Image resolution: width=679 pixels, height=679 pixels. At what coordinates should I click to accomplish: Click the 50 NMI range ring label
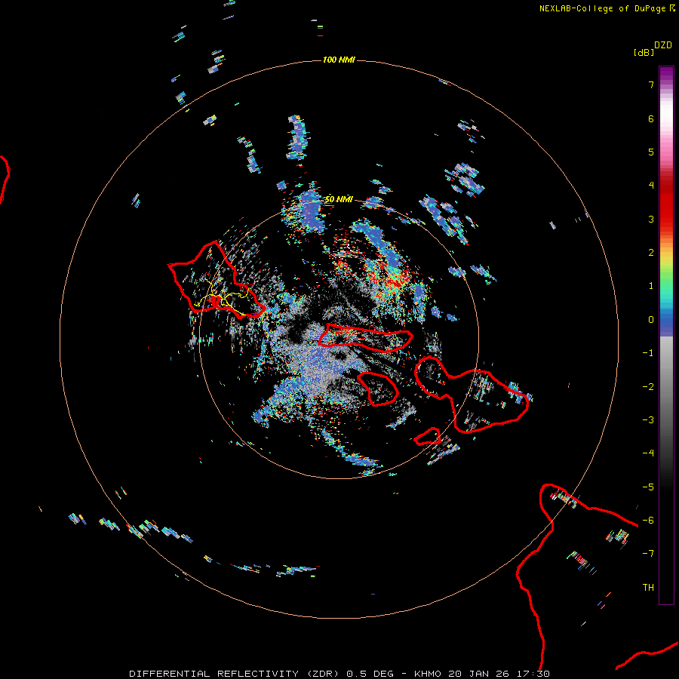click(339, 199)
